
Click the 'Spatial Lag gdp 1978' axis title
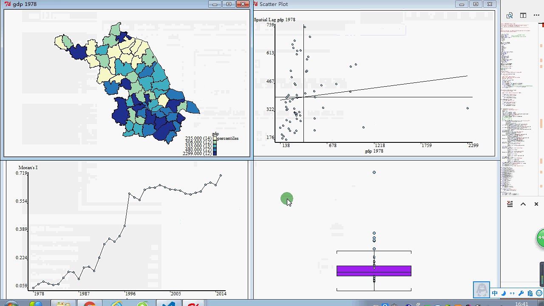coord(275,20)
